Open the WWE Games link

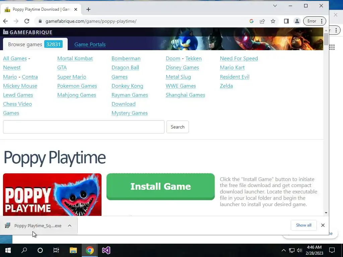coord(181,86)
